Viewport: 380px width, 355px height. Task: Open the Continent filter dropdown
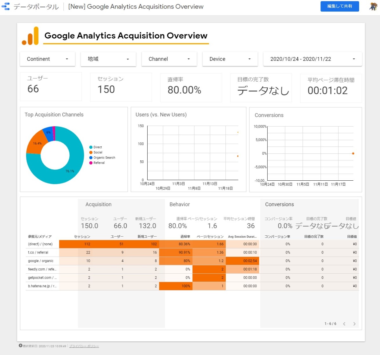[x=47, y=59]
